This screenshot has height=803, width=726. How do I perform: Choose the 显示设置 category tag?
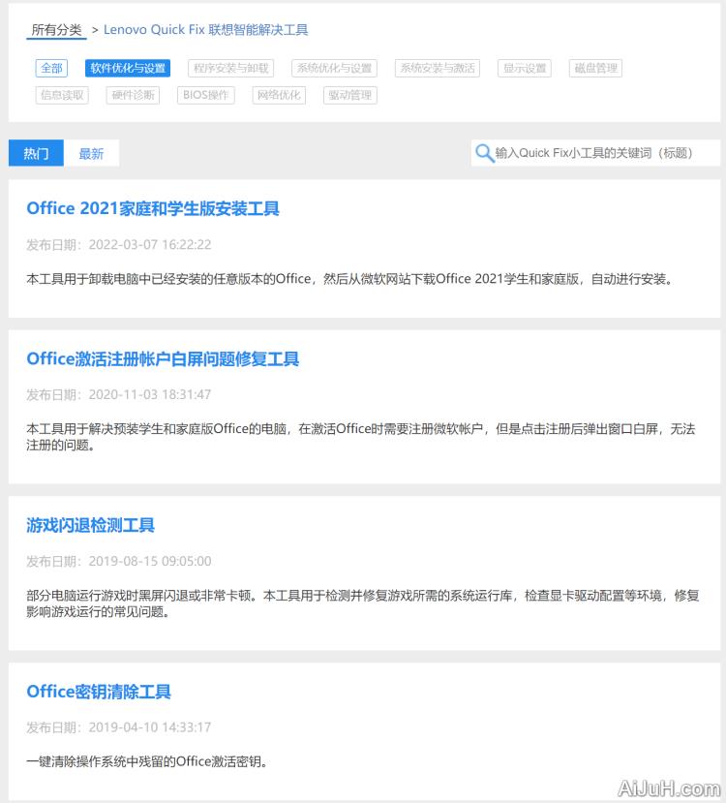[525, 68]
